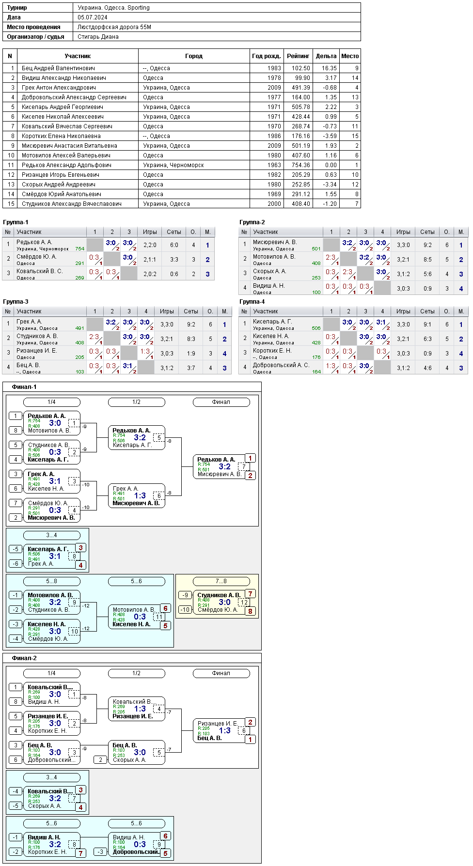This screenshot has width=473, height=866.
Task: Click match number 12 box Студников vs Смёрдов
Action: [244, 603]
